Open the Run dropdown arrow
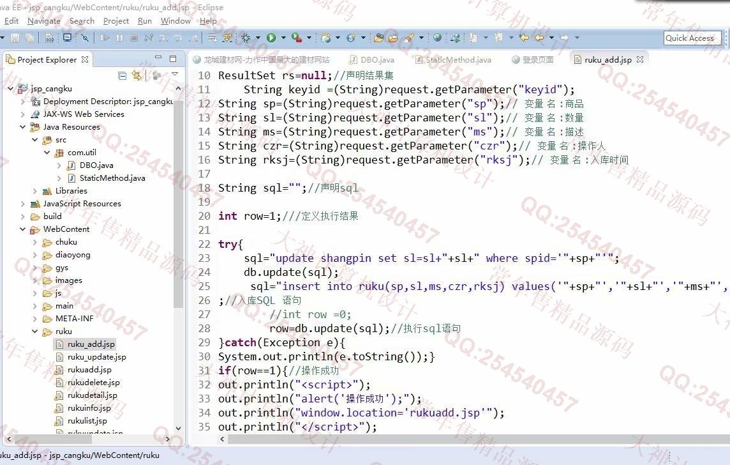This screenshot has width=730, height=465. click(x=283, y=38)
